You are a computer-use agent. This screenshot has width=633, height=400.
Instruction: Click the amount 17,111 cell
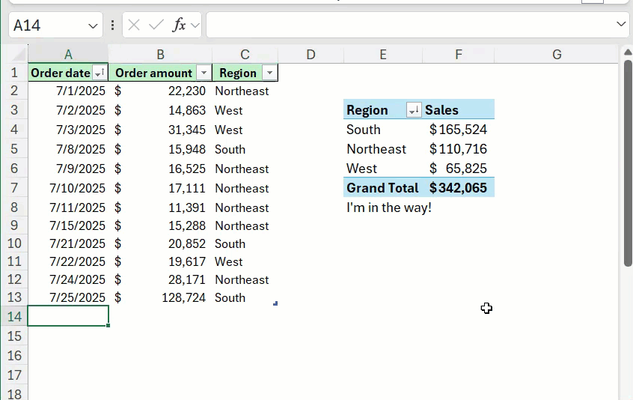[x=160, y=188]
